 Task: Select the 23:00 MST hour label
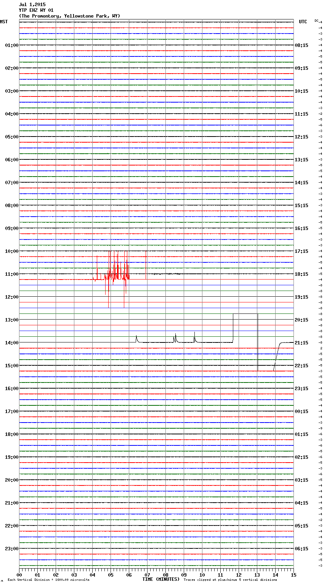(12, 549)
